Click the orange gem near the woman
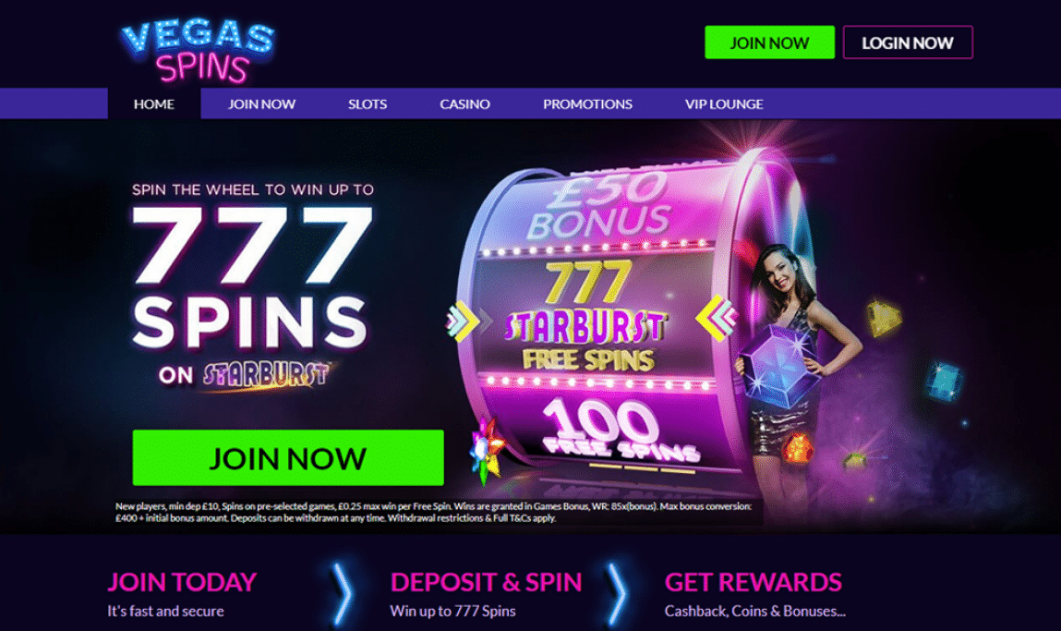The image size is (1061, 631). [x=797, y=447]
